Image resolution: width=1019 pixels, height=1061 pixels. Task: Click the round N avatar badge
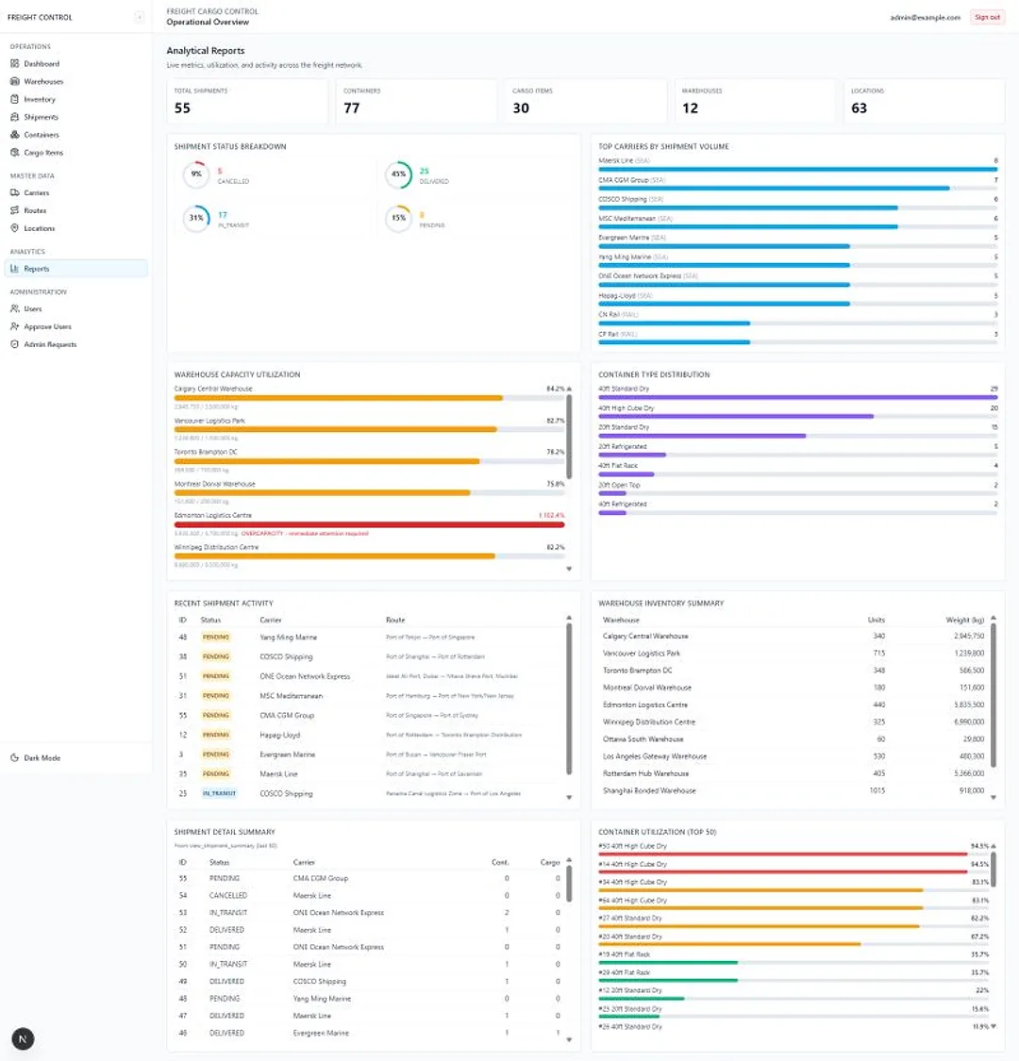pos(23,1038)
